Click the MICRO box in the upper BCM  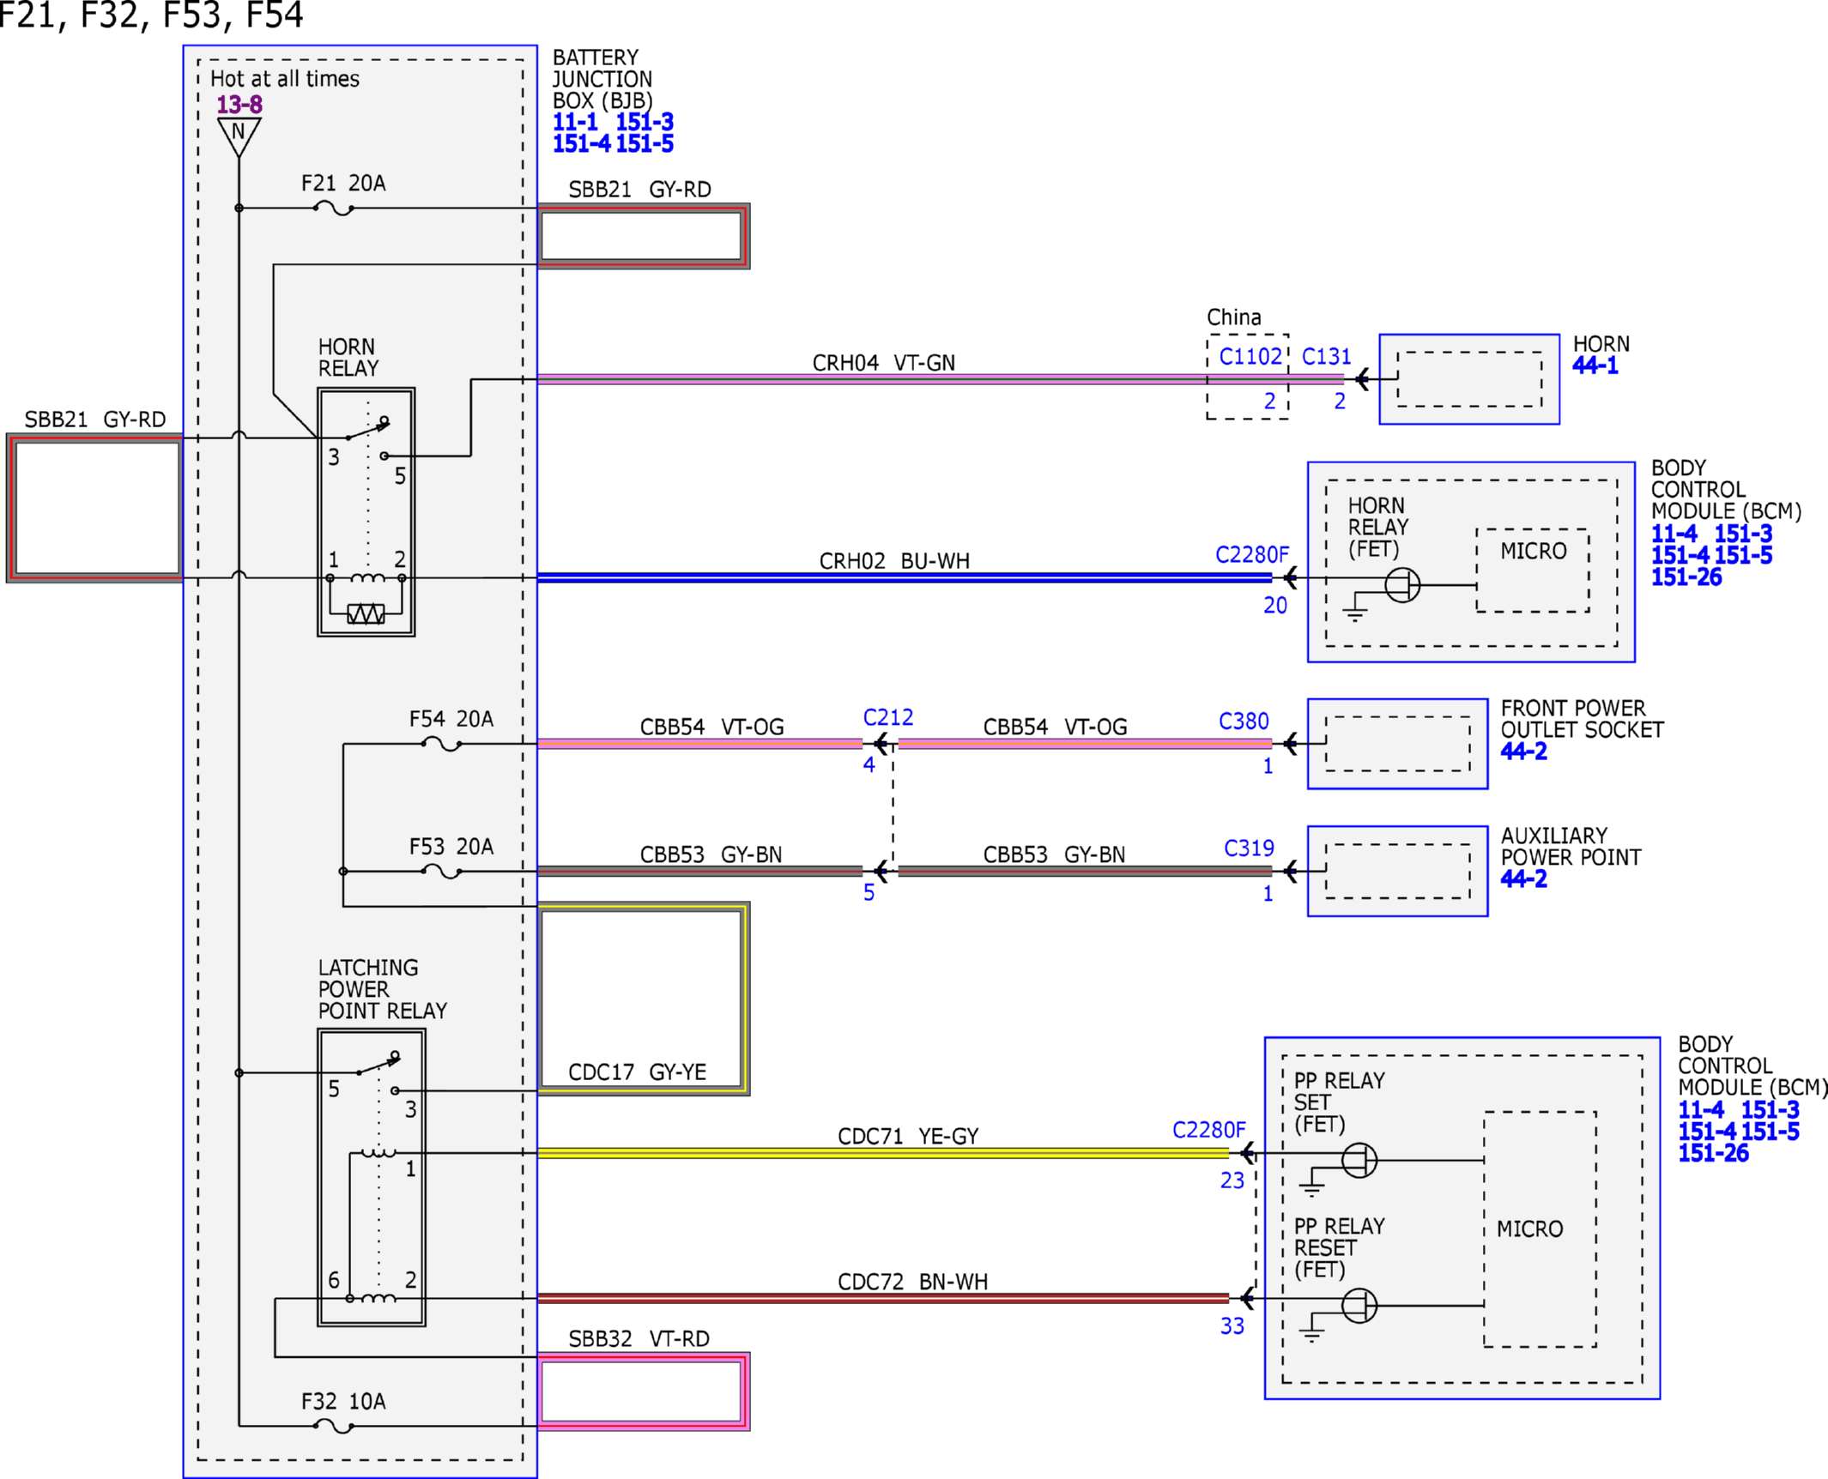[x=1533, y=570]
